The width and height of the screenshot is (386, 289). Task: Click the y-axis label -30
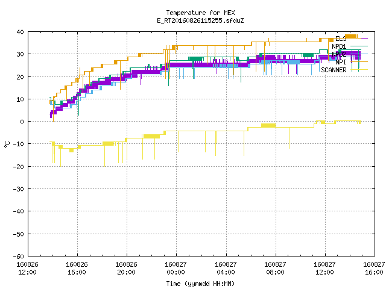point(19,189)
